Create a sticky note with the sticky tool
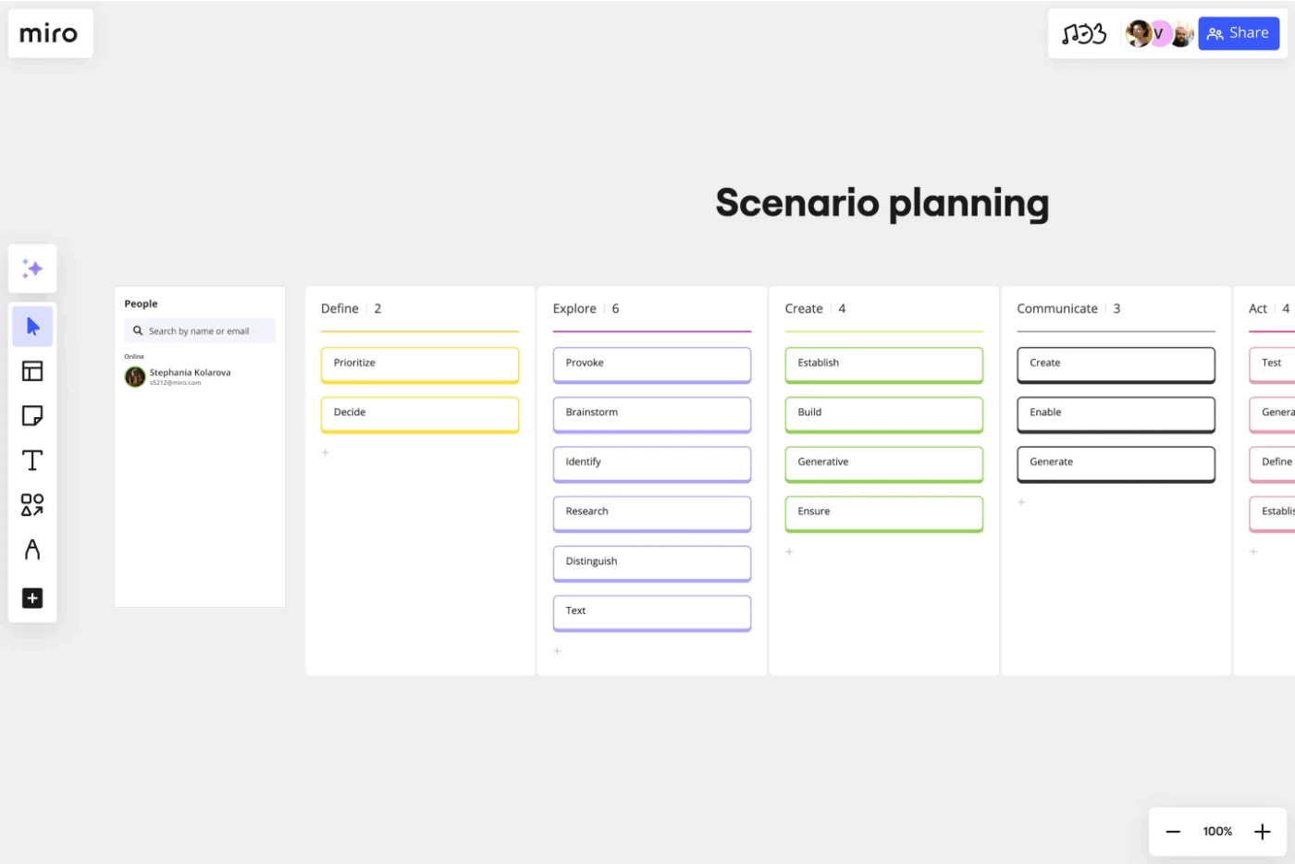The image size is (1295, 864). click(32, 415)
